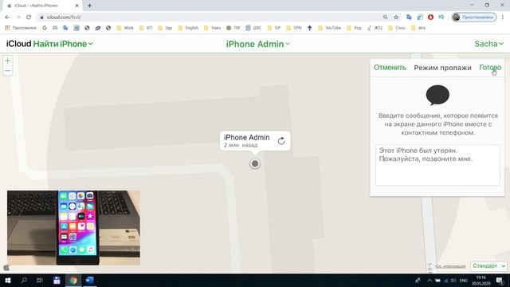
Task: Click the iPhone camera video thumbnail
Action: click(x=74, y=228)
